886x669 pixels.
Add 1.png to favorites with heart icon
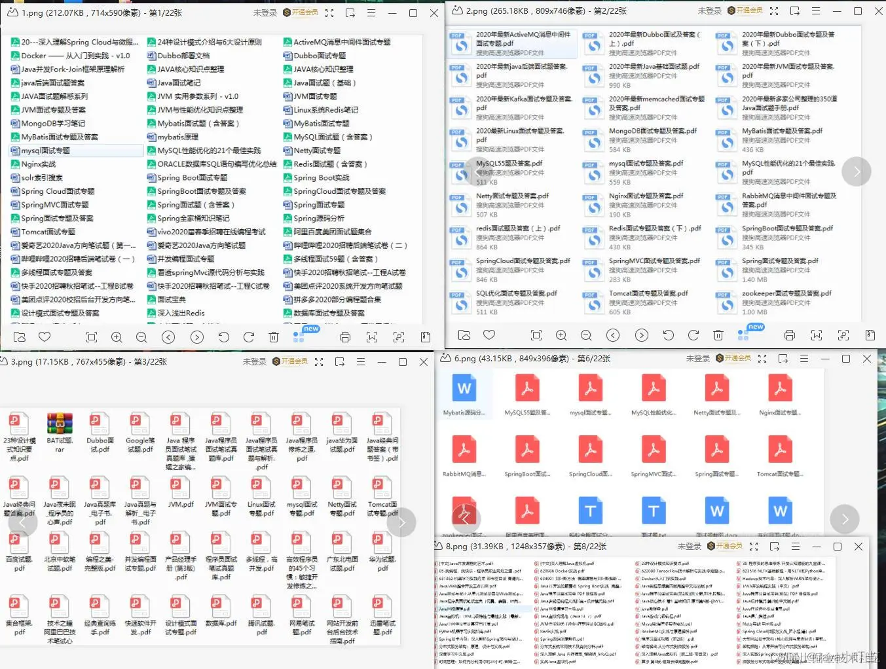click(x=45, y=336)
